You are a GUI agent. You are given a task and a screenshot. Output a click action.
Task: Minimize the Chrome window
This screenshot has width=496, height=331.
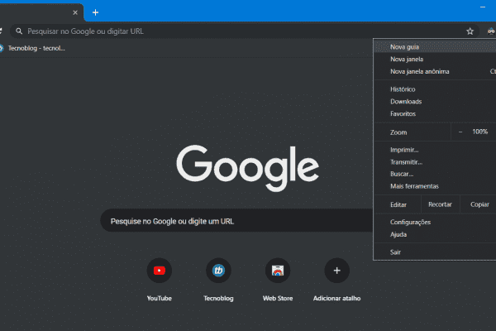click(483, 7)
